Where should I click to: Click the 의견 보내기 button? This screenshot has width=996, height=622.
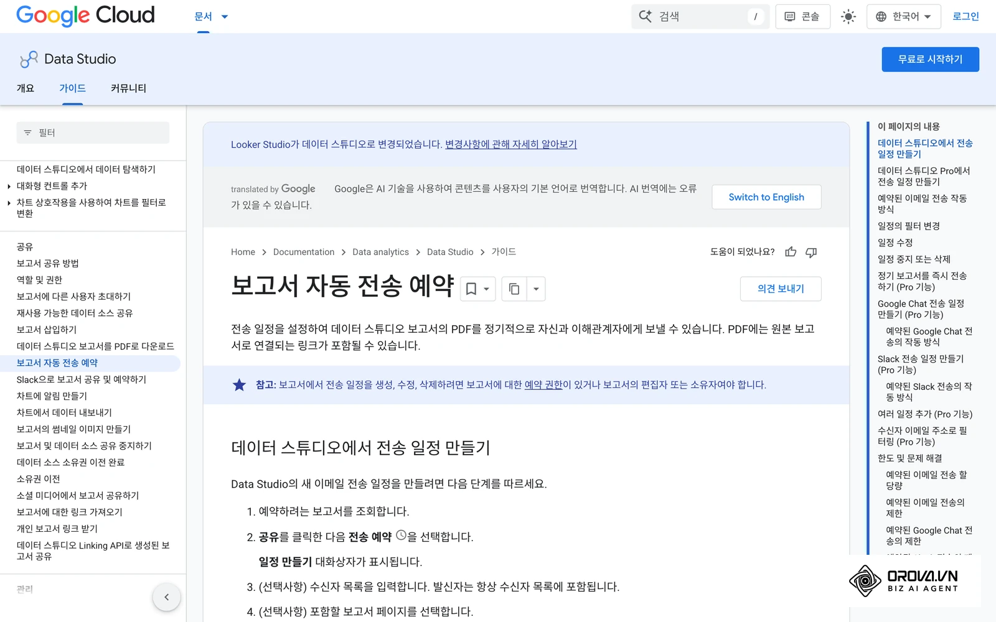tap(781, 289)
